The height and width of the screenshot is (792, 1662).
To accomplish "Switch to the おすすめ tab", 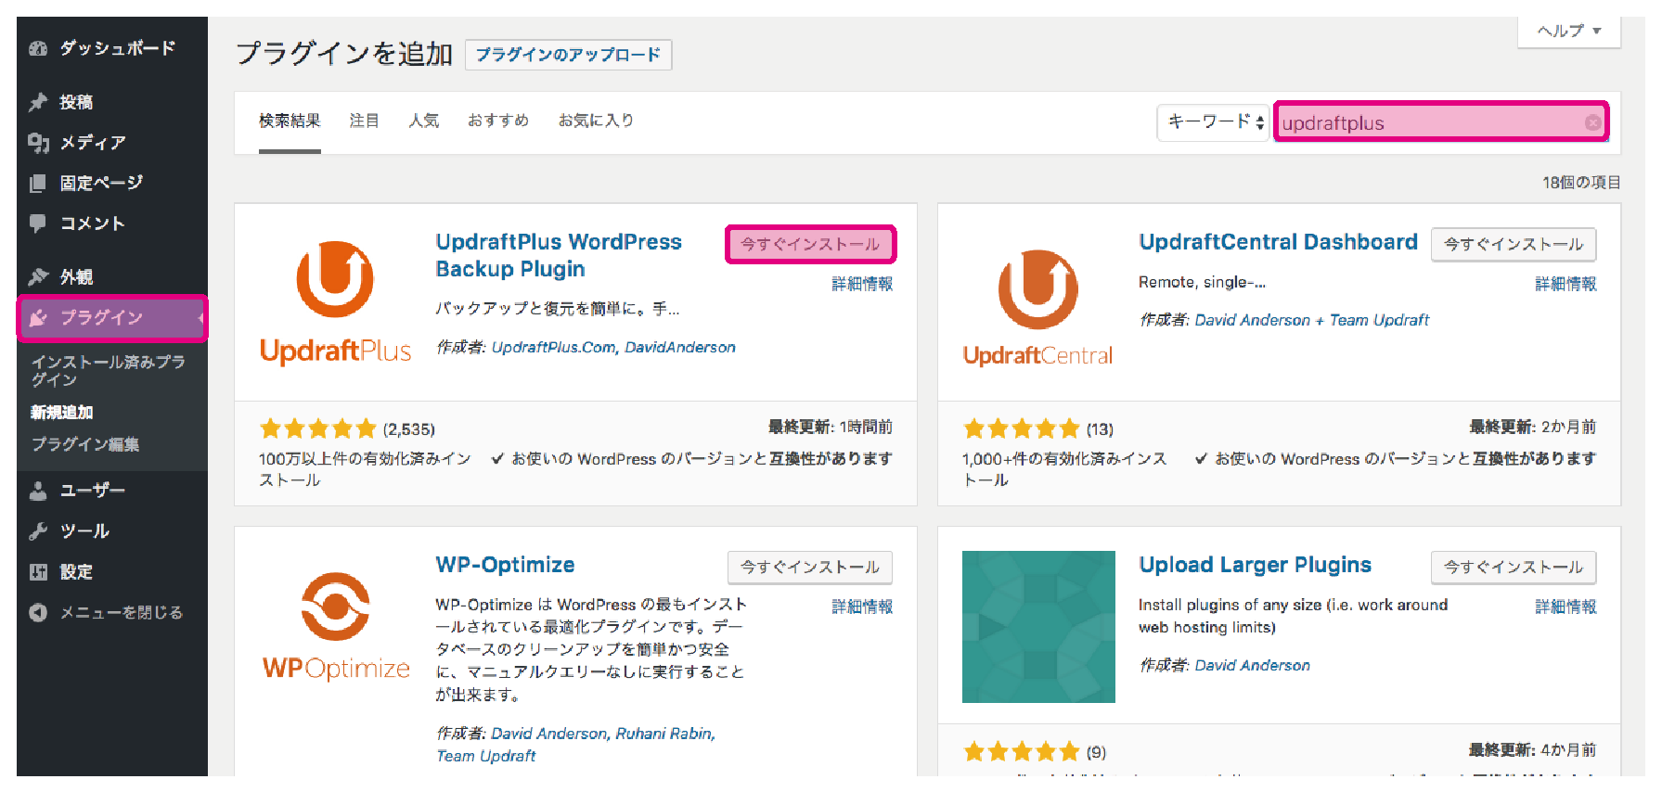I will [x=498, y=121].
